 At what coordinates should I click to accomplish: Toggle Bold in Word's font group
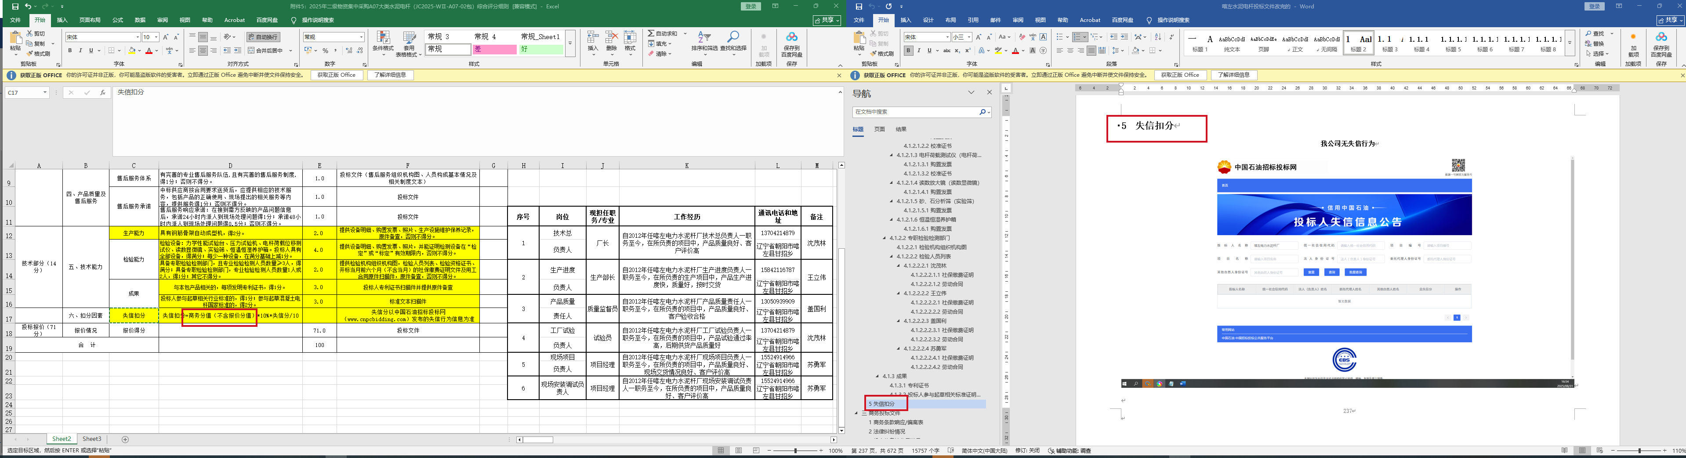coord(908,50)
